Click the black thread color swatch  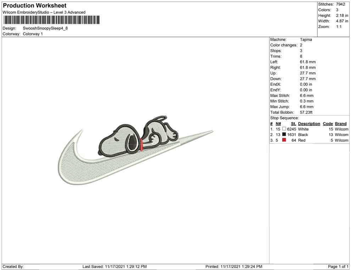tap(284, 134)
